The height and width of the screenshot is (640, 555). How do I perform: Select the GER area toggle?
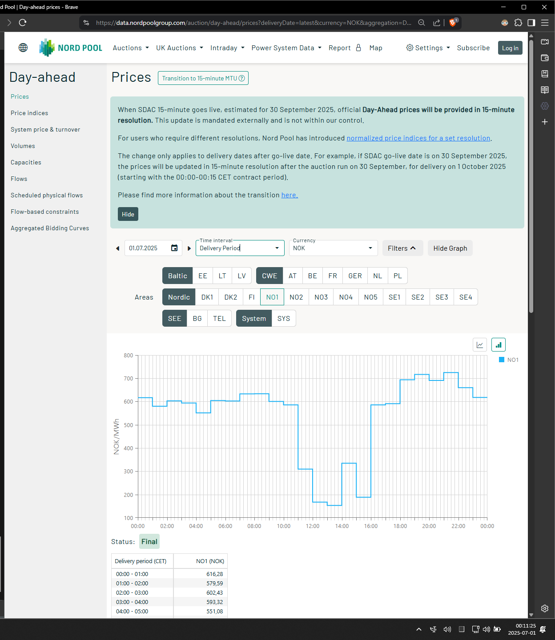355,276
